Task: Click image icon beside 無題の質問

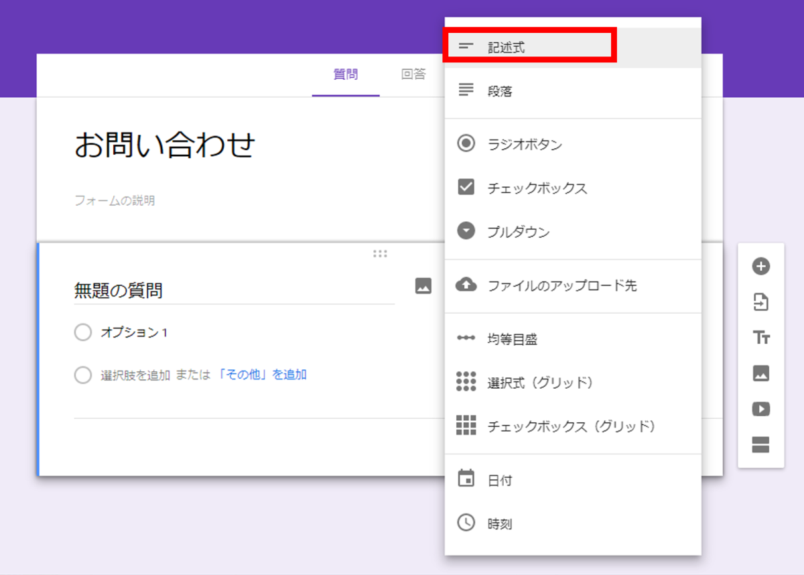Action: pyautogui.click(x=423, y=286)
